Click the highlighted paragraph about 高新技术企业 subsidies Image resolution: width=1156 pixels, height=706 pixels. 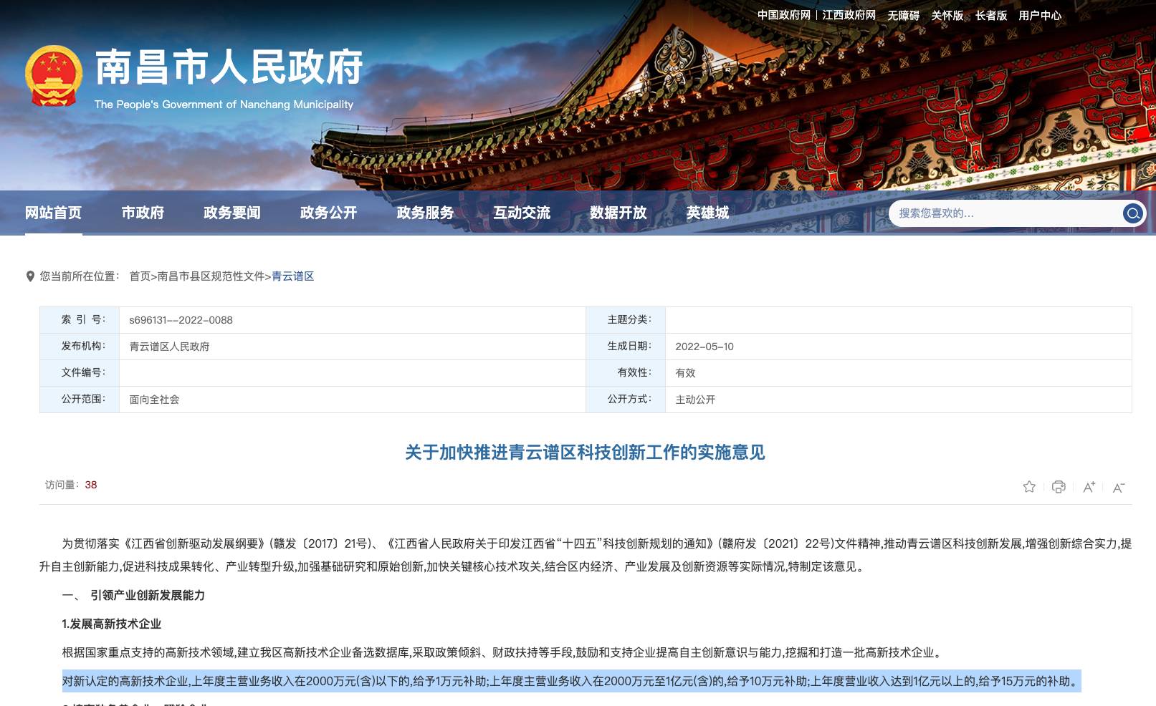click(x=571, y=681)
